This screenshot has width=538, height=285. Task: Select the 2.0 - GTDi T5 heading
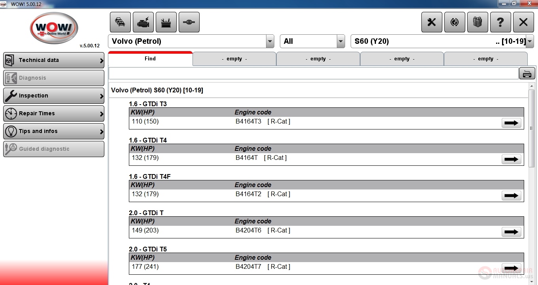[x=148, y=249]
